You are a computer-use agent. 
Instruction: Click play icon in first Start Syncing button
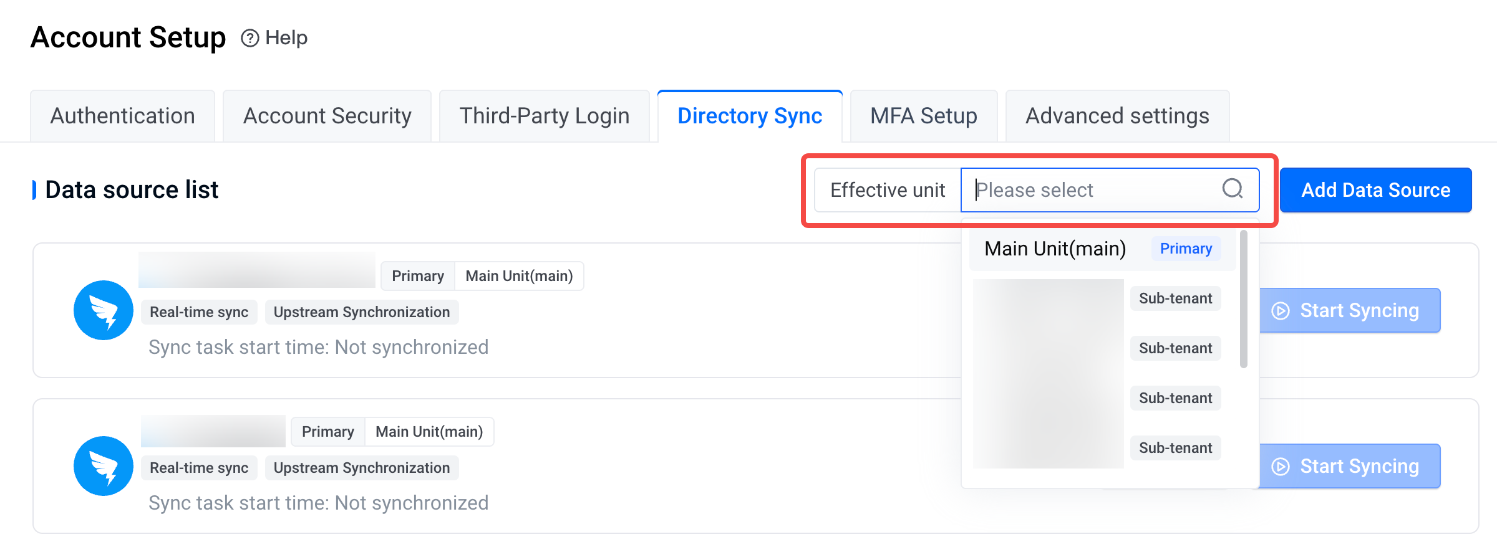[x=1281, y=311]
